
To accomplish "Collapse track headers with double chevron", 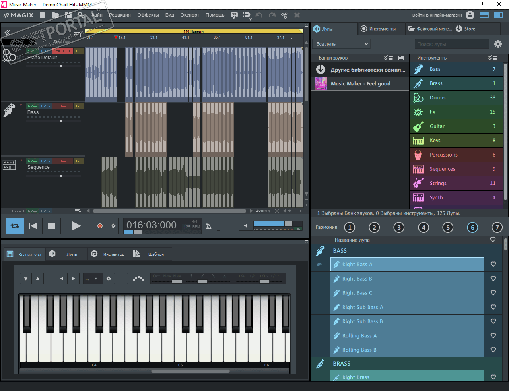I will [x=7, y=33].
